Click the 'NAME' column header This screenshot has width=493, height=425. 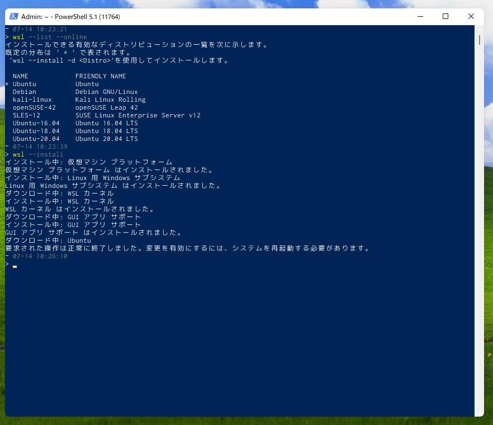pyautogui.click(x=21, y=76)
